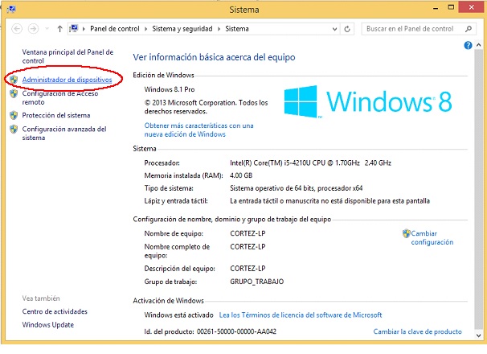
Task: Click the Windows 8 logo image
Action: (x=368, y=101)
